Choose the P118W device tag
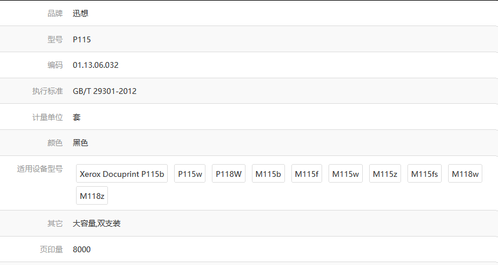 [229, 174]
